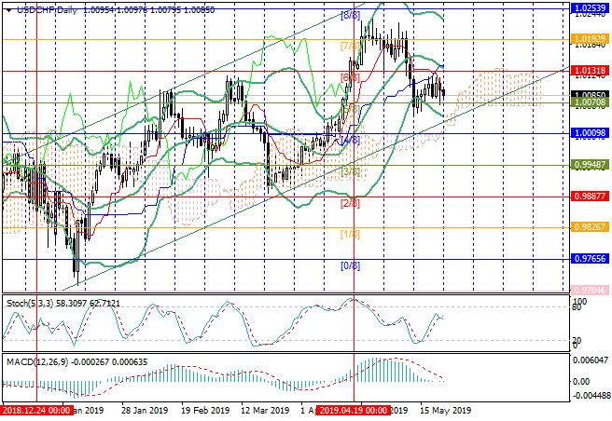Viewport: 612px width, 421px height.
Task: Select the 0.006047 MACD scale value
Action: [591, 360]
